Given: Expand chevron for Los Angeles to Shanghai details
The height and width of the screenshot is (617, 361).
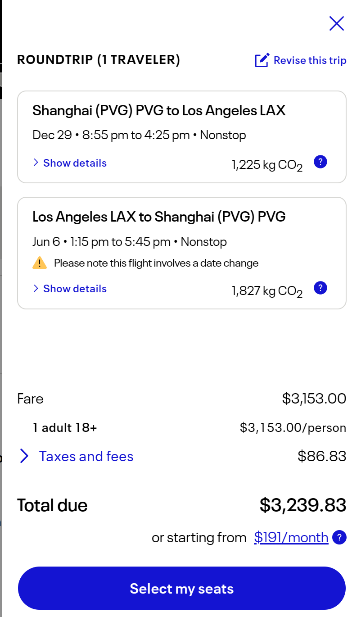Looking at the screenshot, I should (36, 289).
